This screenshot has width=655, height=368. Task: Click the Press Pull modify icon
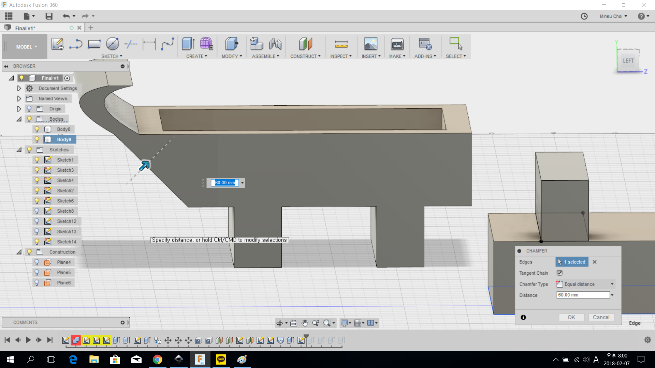[232, 44]
